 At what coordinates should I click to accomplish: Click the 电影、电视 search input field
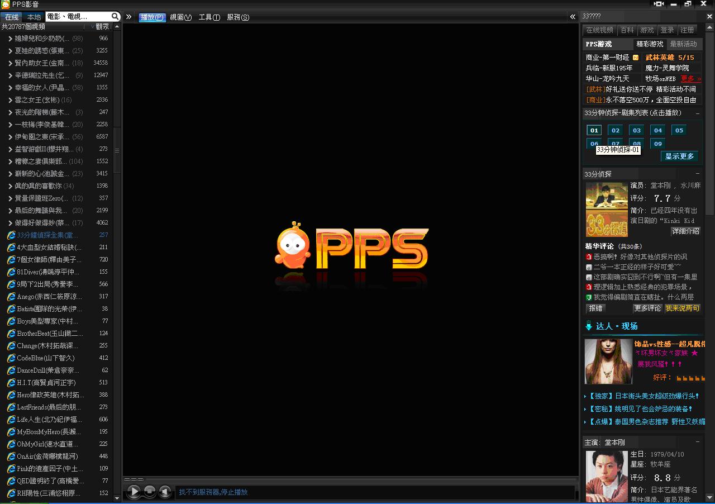tap(78, 17)
